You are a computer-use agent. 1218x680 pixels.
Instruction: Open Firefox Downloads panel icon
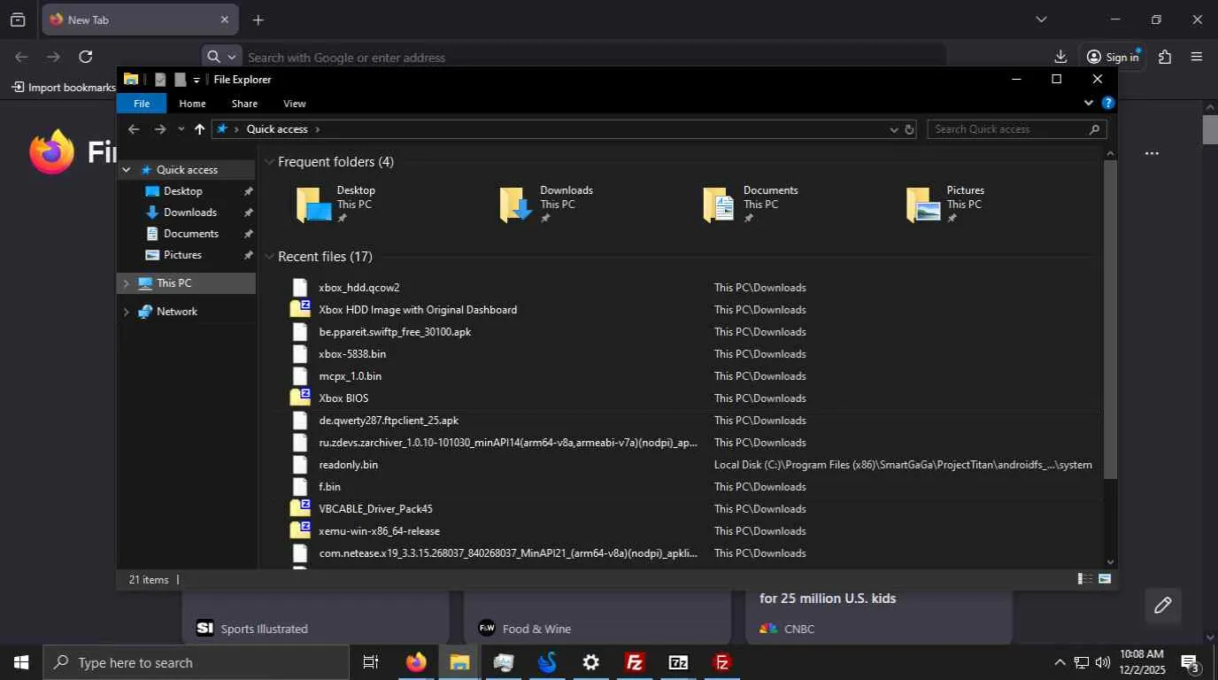(x=1060, y=57)
